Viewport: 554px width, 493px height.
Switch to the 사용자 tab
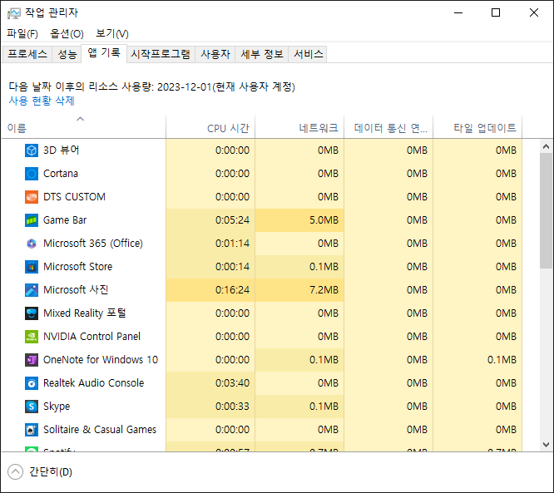point(215,54)
